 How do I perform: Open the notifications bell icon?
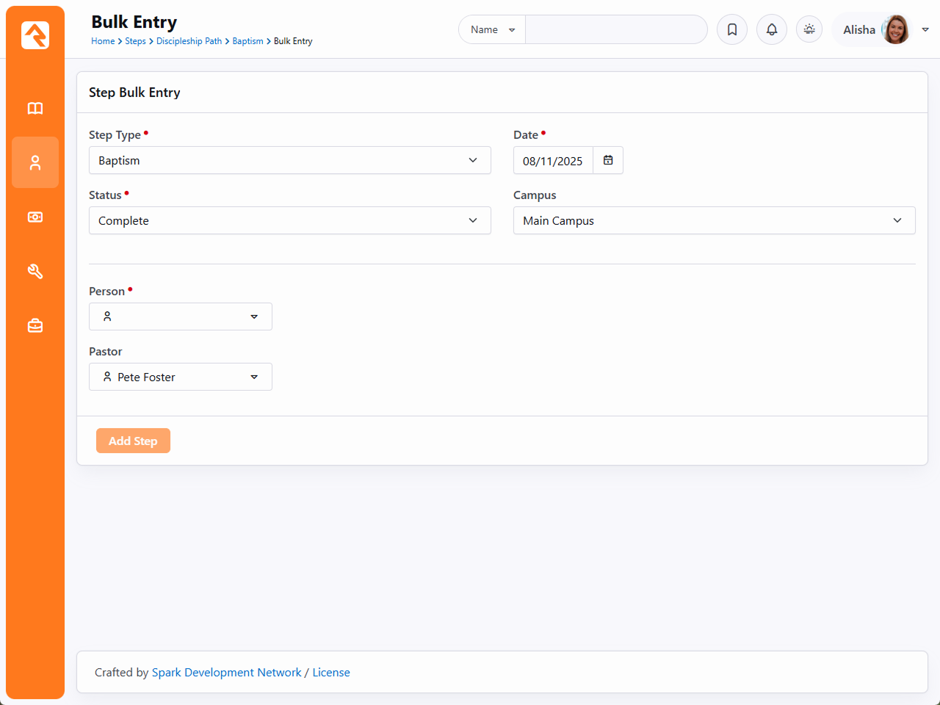tap(772, 29)
